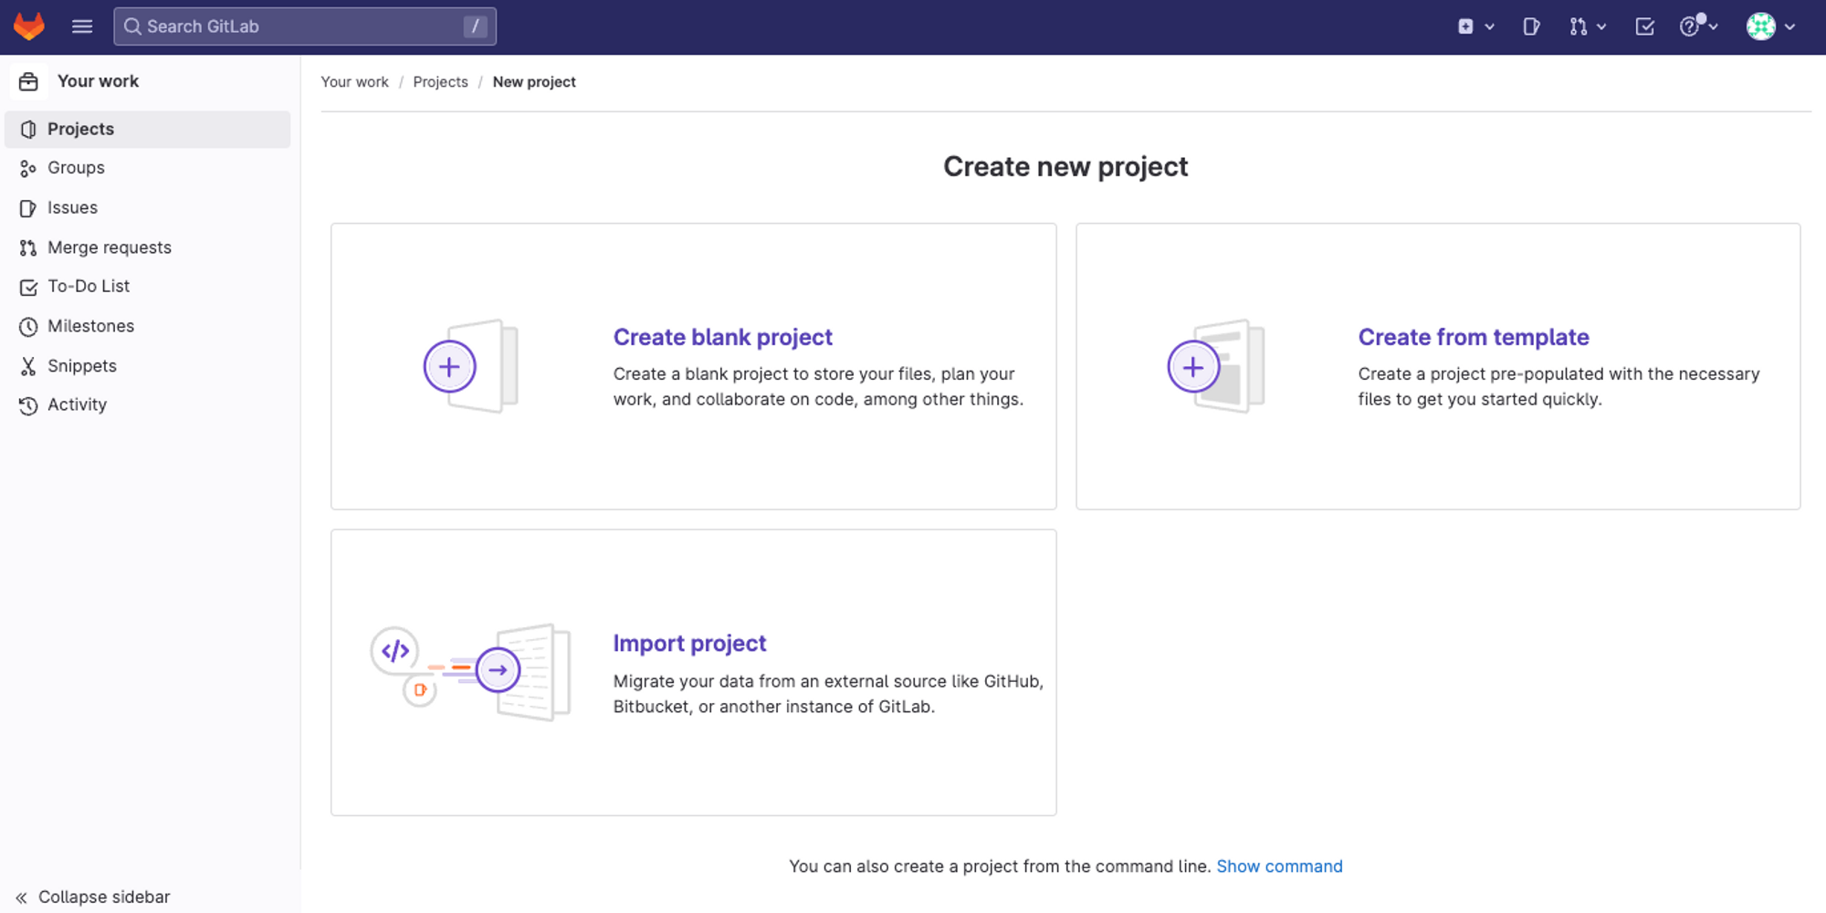1826x913 pixels.
Task: Open the To-Do list checkmark icon in top bar
Action: pos(1645,26)
